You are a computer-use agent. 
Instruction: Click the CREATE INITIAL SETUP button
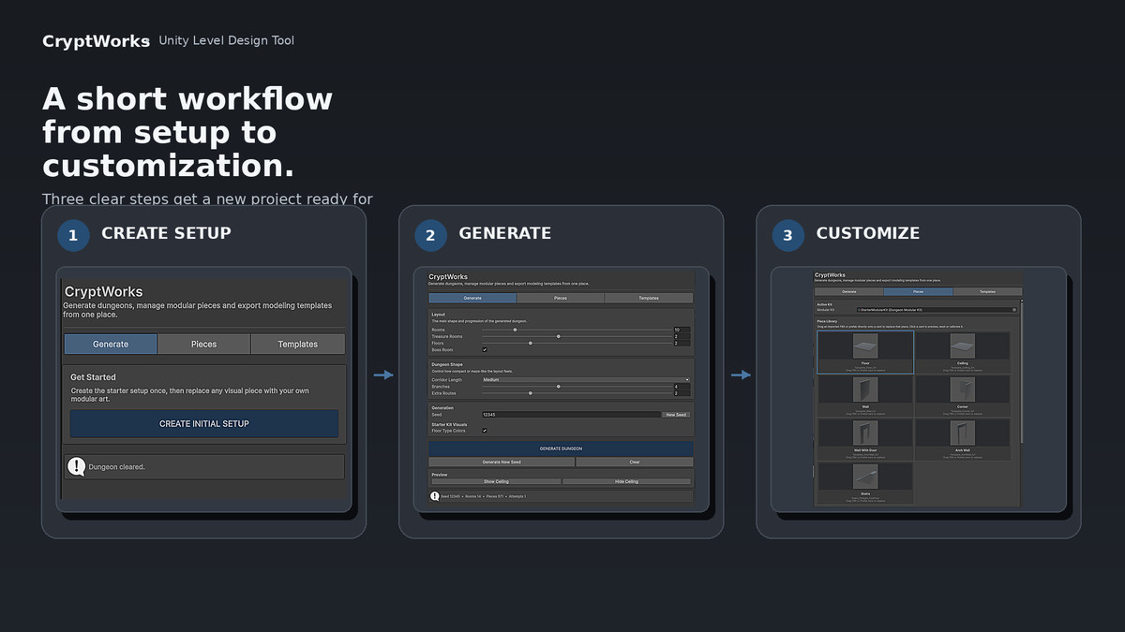204,423
